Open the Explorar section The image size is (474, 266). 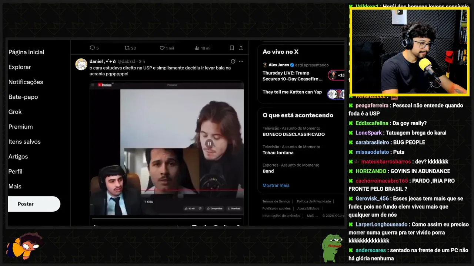[20, 67]
